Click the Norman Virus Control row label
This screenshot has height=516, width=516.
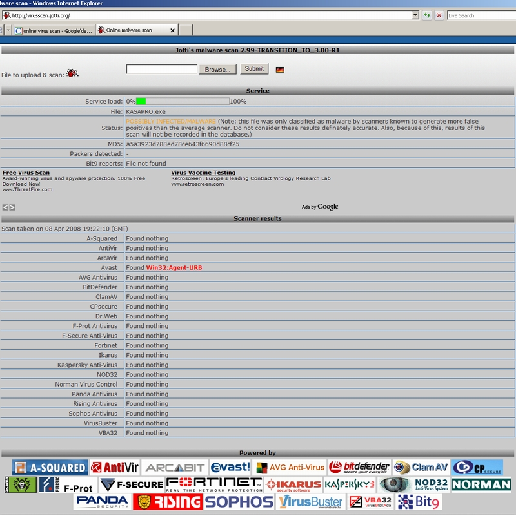point(86,384)
